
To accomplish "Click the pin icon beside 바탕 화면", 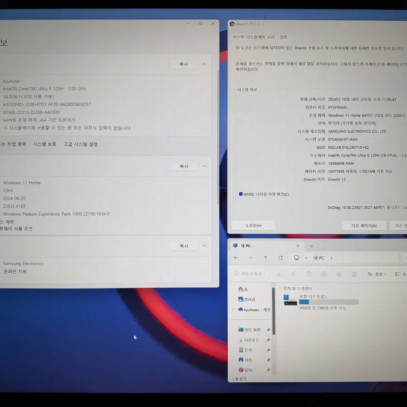I will click(268, 330).
